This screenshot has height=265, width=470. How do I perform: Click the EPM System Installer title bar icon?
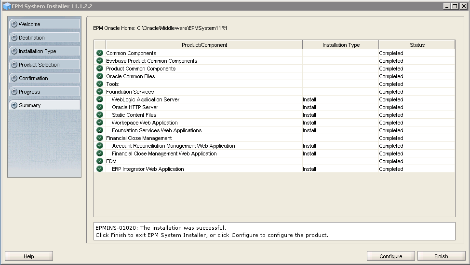click(6, 6)
